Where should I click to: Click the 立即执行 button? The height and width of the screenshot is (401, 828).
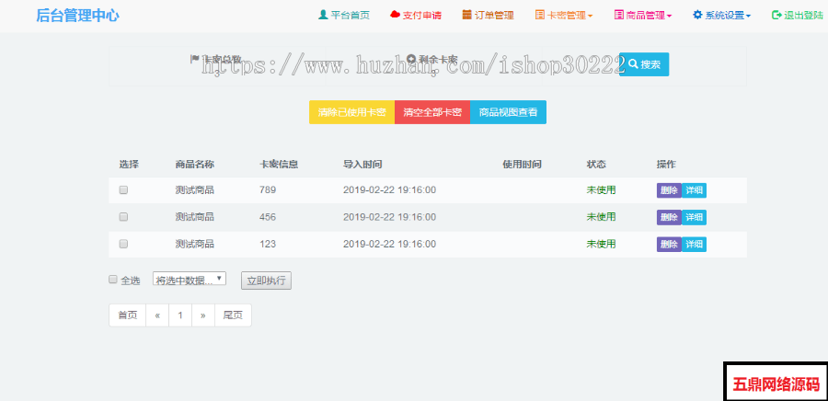[266, 281]
